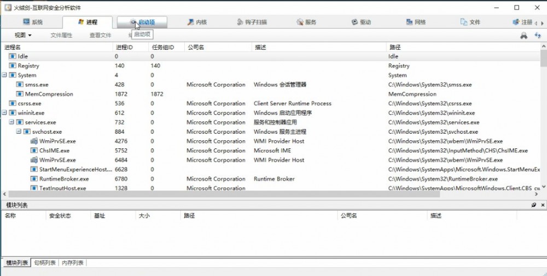Open the 内核 tab
This screenshot has height=276, width=547.
(x=197, y=22)
